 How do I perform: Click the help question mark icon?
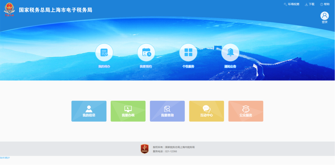pyautogui.click(x=322, y=4)
